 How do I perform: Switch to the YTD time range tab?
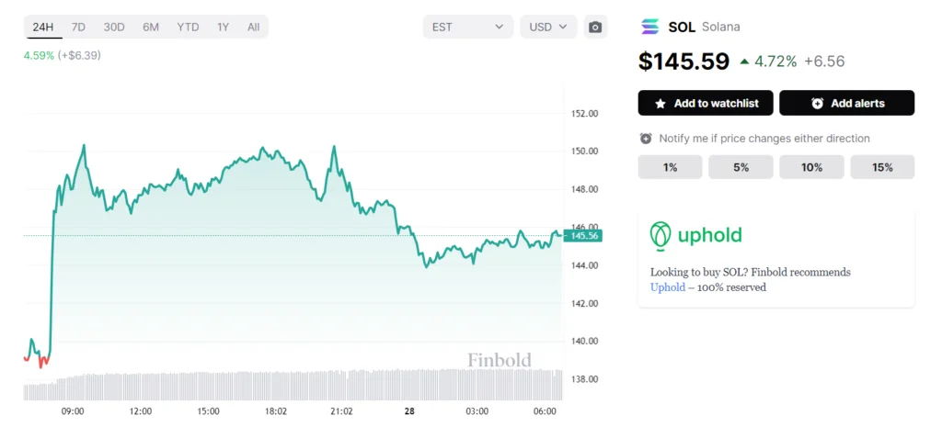[x=188, y=27]
